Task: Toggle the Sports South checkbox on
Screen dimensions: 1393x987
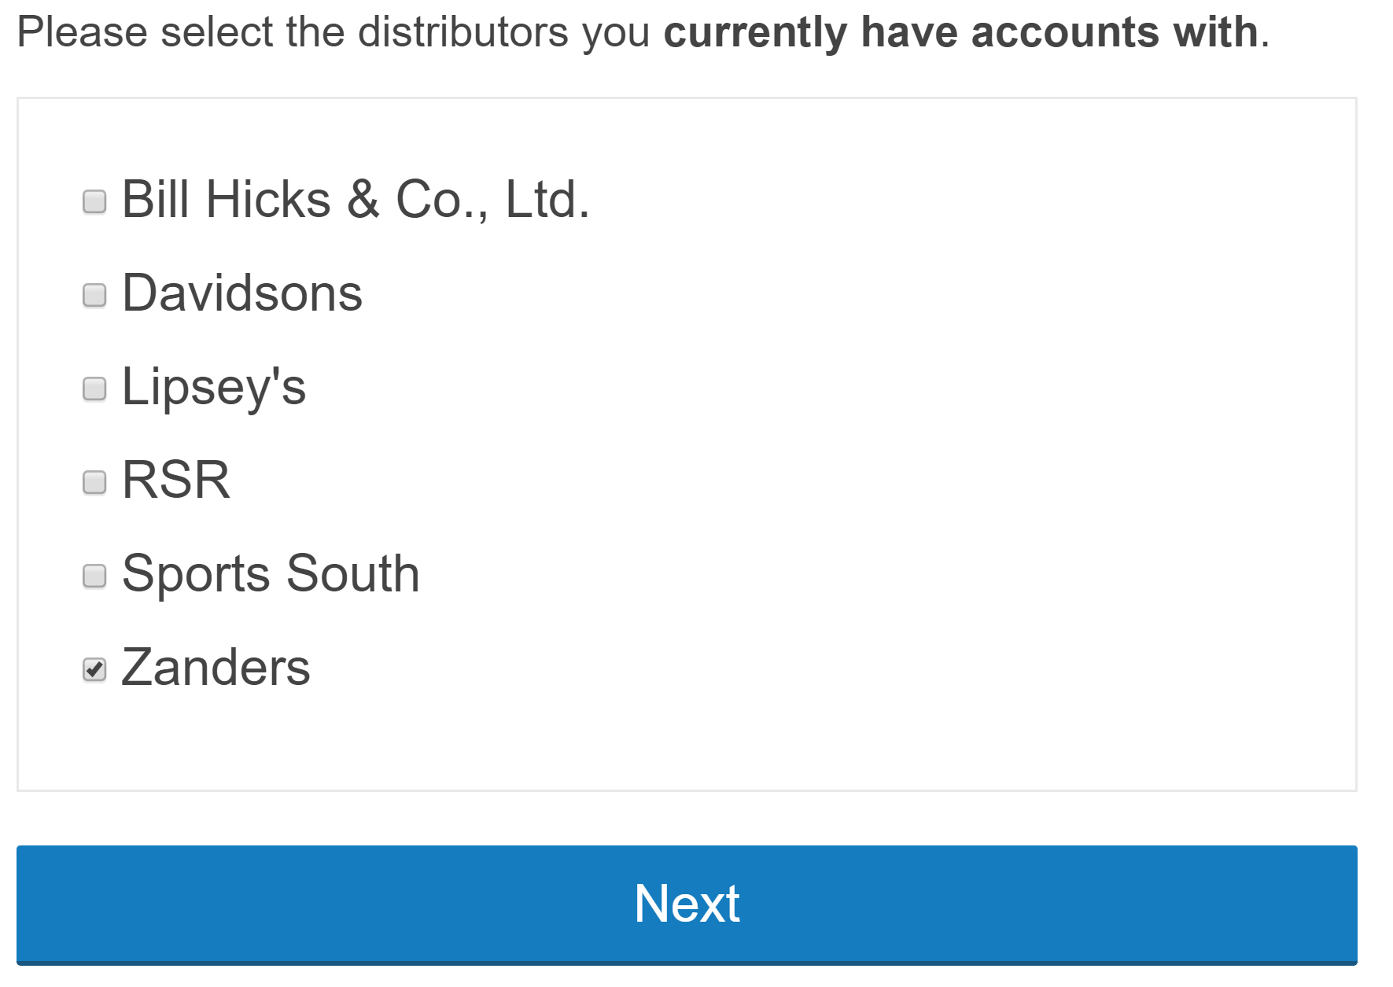Action: point(94,576)
